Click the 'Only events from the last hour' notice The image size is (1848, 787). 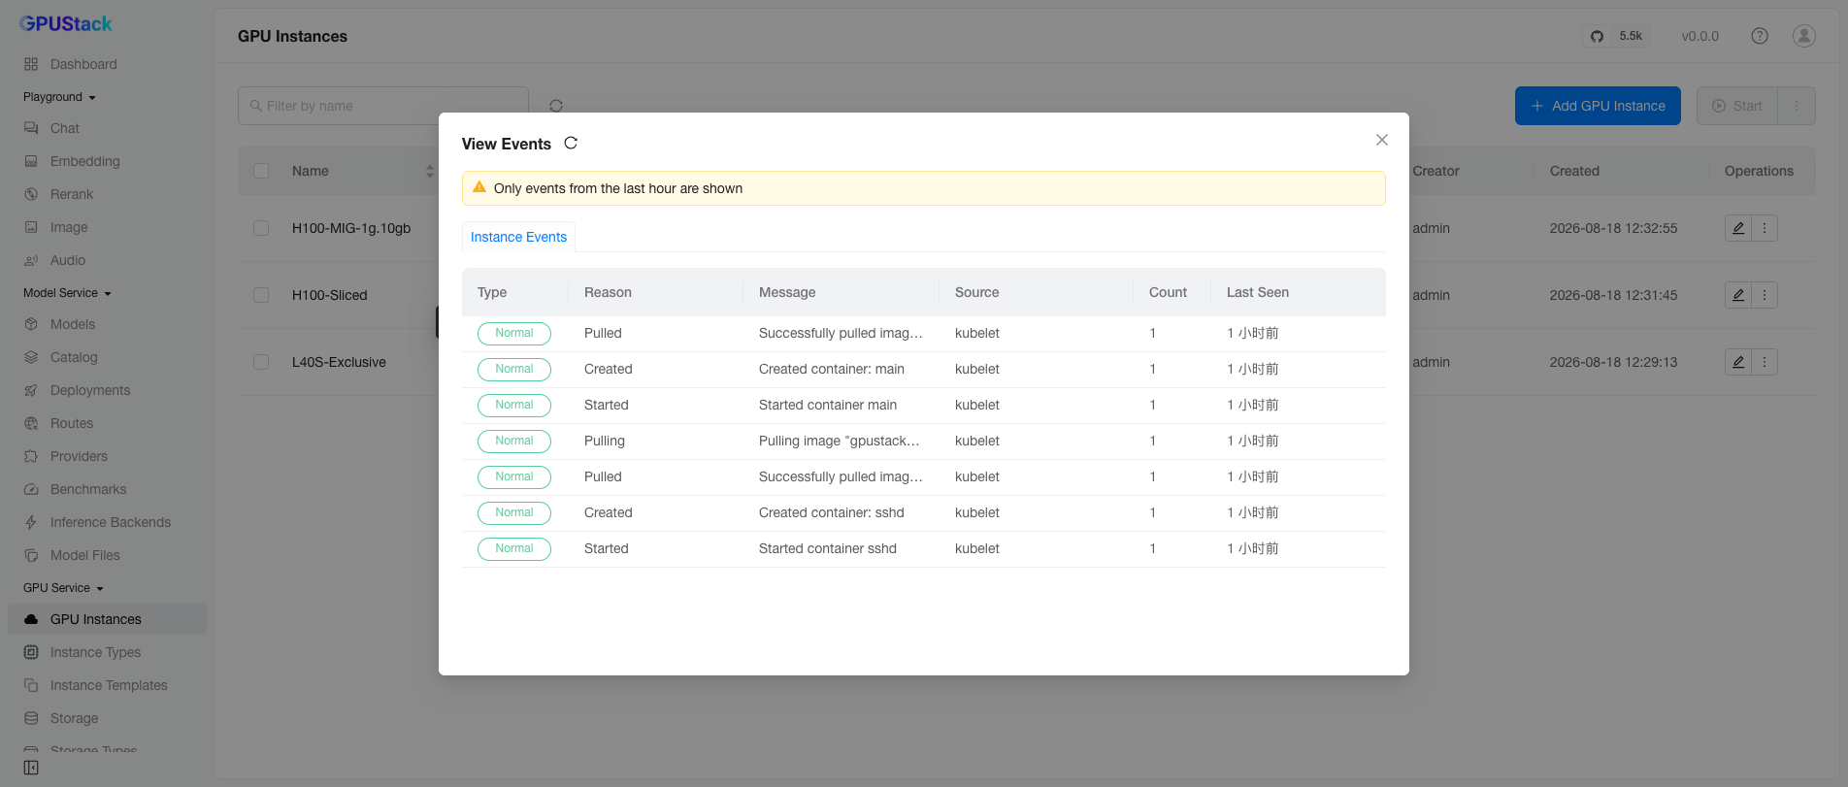[x=924, y=188]
